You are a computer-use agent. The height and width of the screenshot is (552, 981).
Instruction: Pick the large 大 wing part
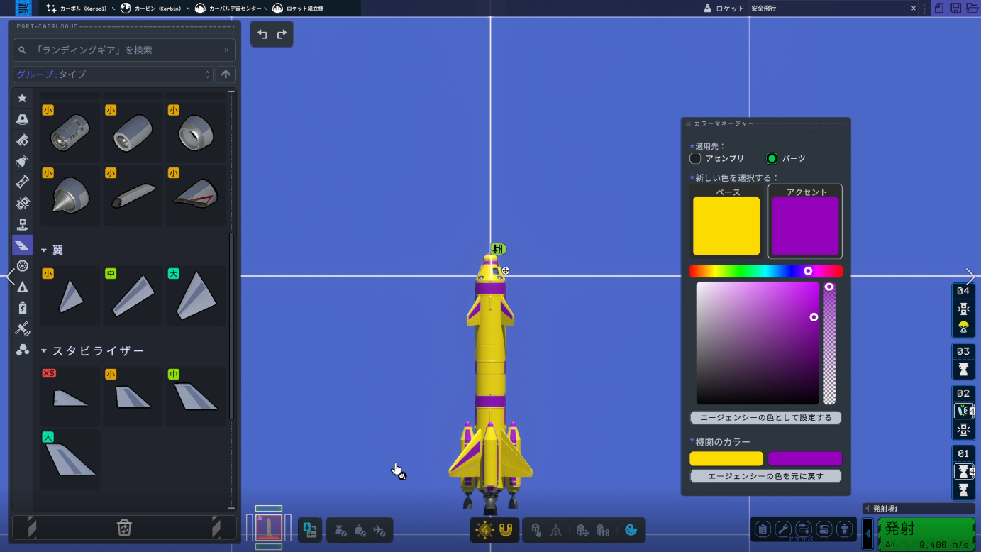[x=196, y=295]
